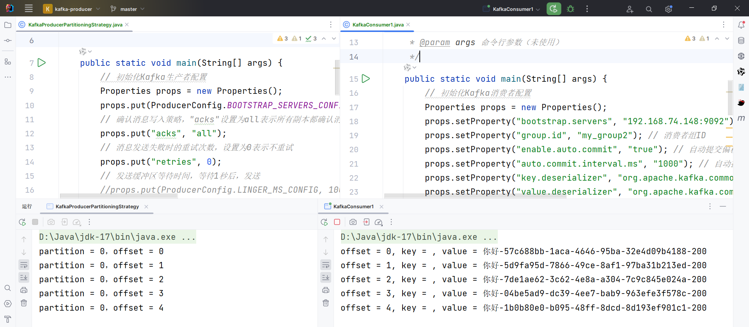Open the More Actions menu in title bar
The height and width of the screenshot is (327, 749).
point(587,9)
